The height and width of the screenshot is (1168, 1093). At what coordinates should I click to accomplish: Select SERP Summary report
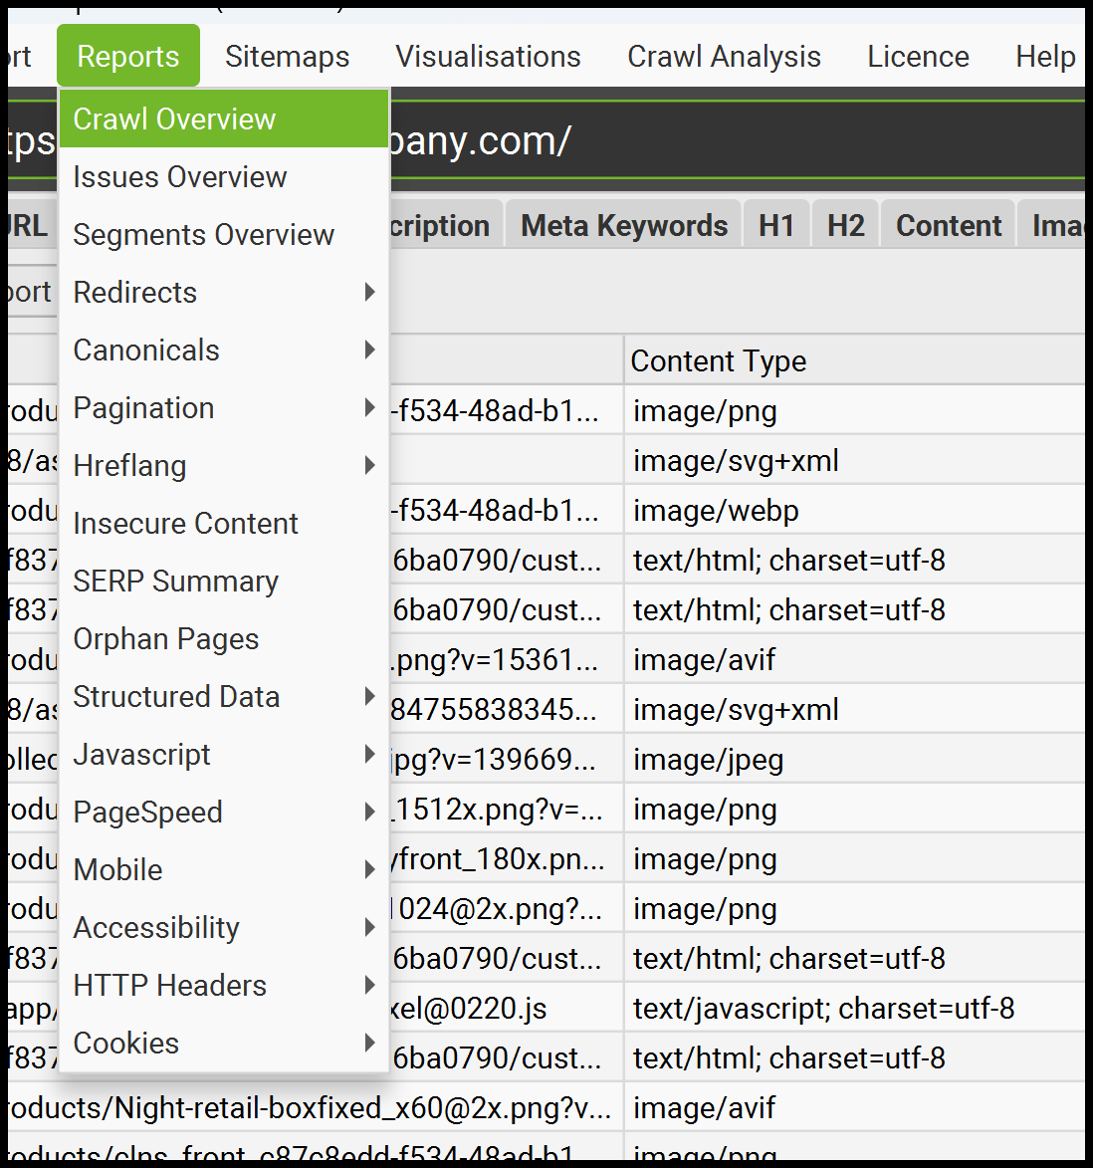pyautogui.click(x=224, y=582)
